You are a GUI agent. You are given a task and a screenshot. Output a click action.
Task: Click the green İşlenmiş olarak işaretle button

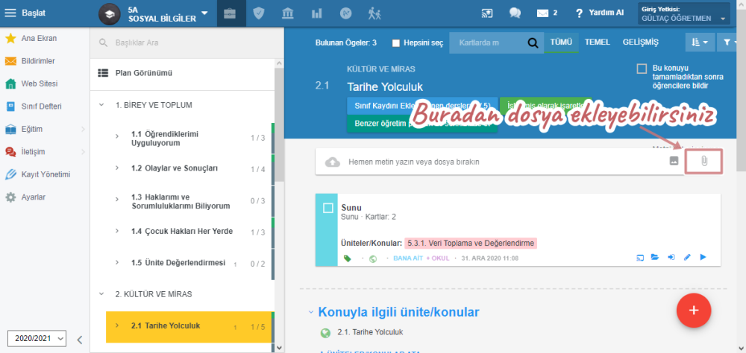[x=546, y=105]
